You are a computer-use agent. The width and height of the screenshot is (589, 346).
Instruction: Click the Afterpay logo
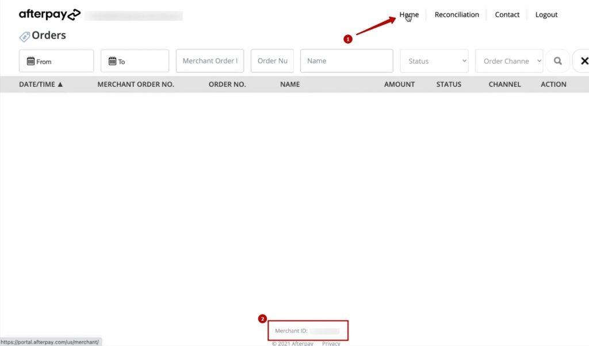click(49, 15)
